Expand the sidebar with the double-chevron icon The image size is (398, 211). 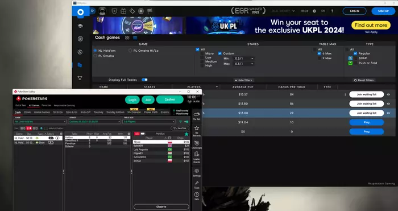pyautogui.click(x=92, y=11)
